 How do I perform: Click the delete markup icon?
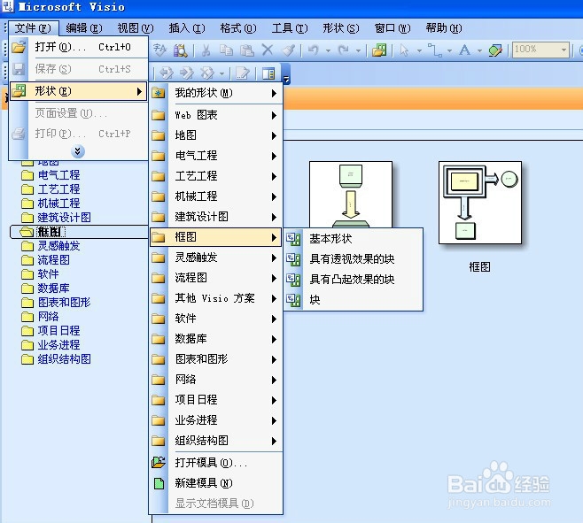207,73
